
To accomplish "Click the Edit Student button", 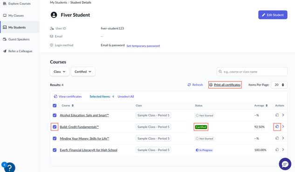I will 273,14.
